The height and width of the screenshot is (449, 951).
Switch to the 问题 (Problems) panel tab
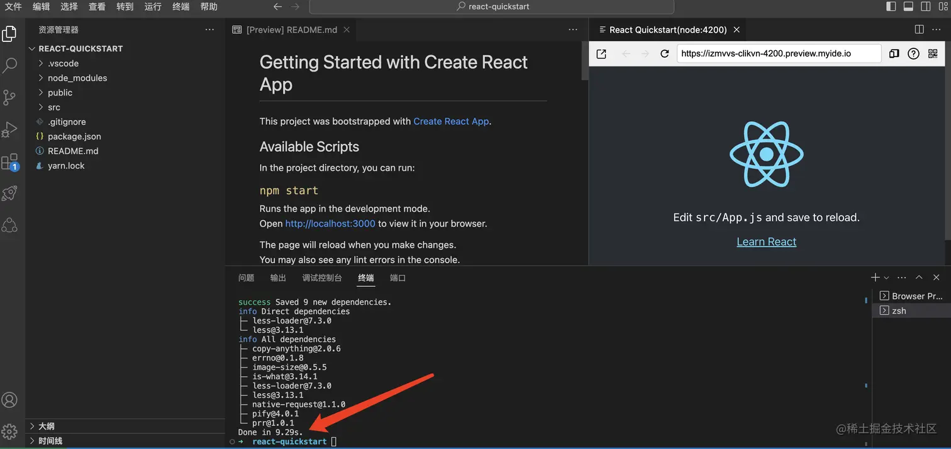pos(247,278)
